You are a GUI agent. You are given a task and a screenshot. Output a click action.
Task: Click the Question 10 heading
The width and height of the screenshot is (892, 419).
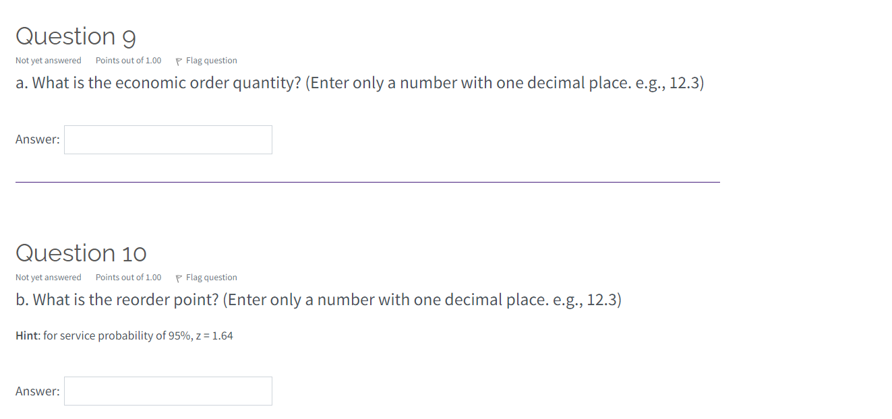tap(81, 253)
